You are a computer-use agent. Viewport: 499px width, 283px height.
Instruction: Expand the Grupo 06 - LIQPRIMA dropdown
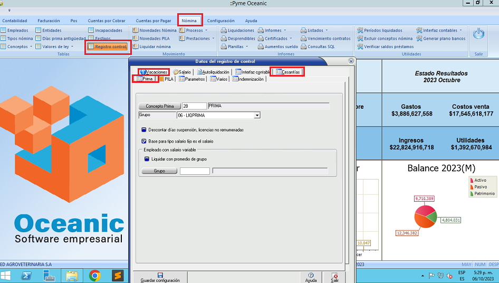tap(257, 115)
